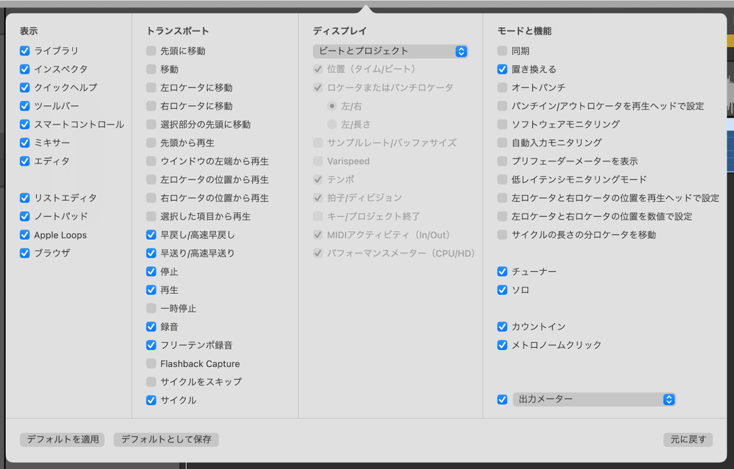Image resolution: width=734 pixels, height=469 pixels.
Task: Turn on 同期 mode checkbox
Action: (x=502, y=51)
